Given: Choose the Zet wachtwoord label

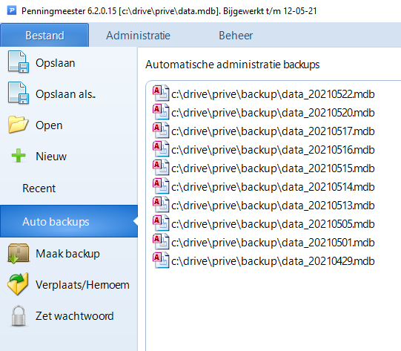Looking at the screenshot, I should click(x=74, y=316).
